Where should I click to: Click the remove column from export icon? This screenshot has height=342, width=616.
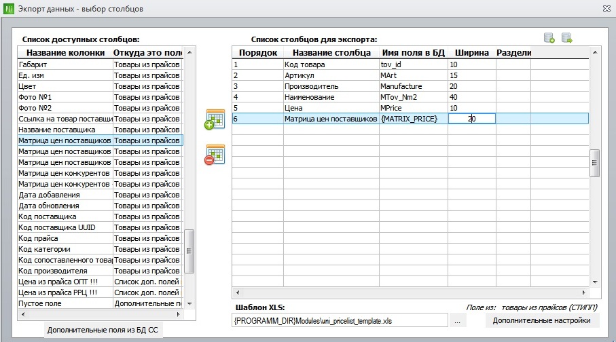[215, 154]
